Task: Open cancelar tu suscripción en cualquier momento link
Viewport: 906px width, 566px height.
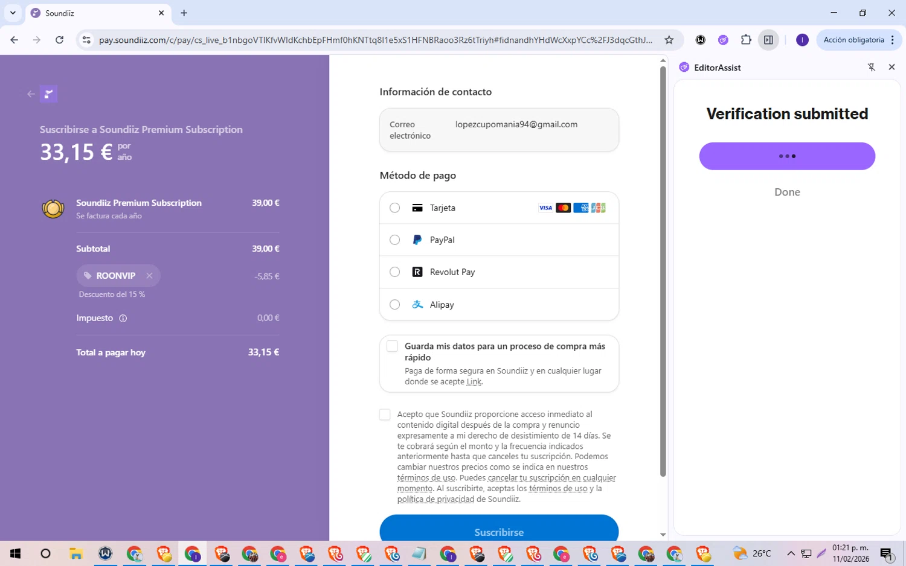Action: tap(506, 483)
